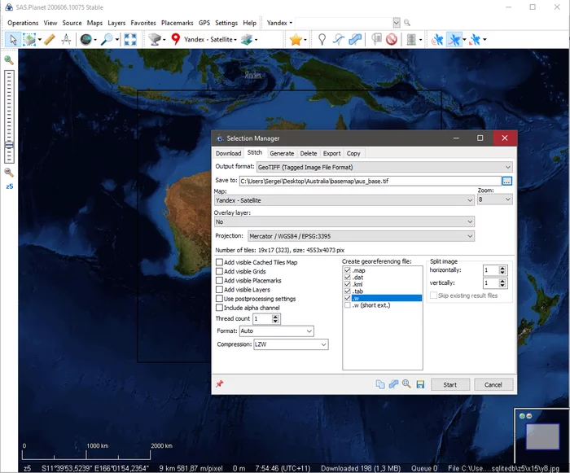Click the main toolbar search input field
Viewport: 570px width, 473px height.
[344, 23]
